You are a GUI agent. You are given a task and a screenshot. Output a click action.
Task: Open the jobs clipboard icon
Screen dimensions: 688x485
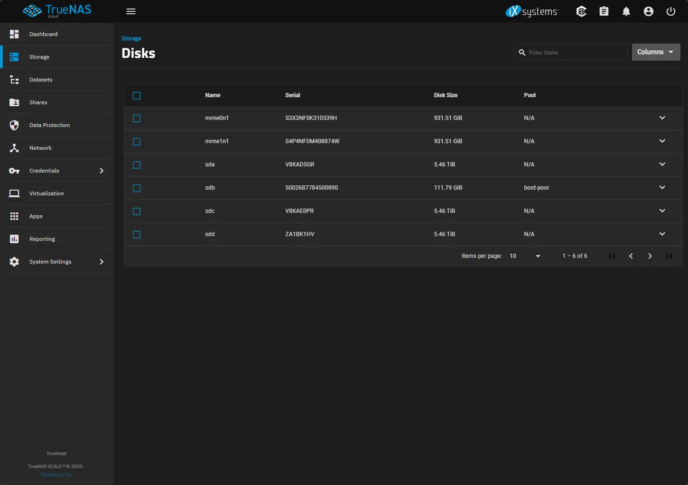604,11
